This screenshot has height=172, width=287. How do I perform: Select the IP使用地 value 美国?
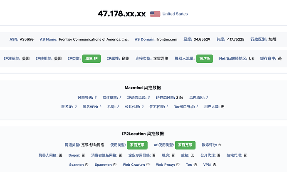58,59
